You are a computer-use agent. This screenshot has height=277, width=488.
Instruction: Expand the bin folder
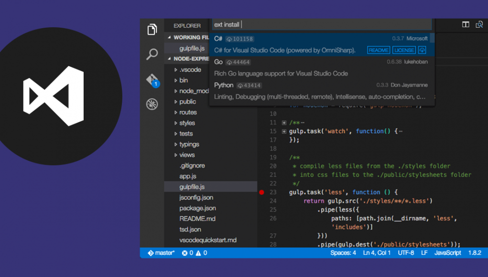pyautogui.click(x=176, y=81)
